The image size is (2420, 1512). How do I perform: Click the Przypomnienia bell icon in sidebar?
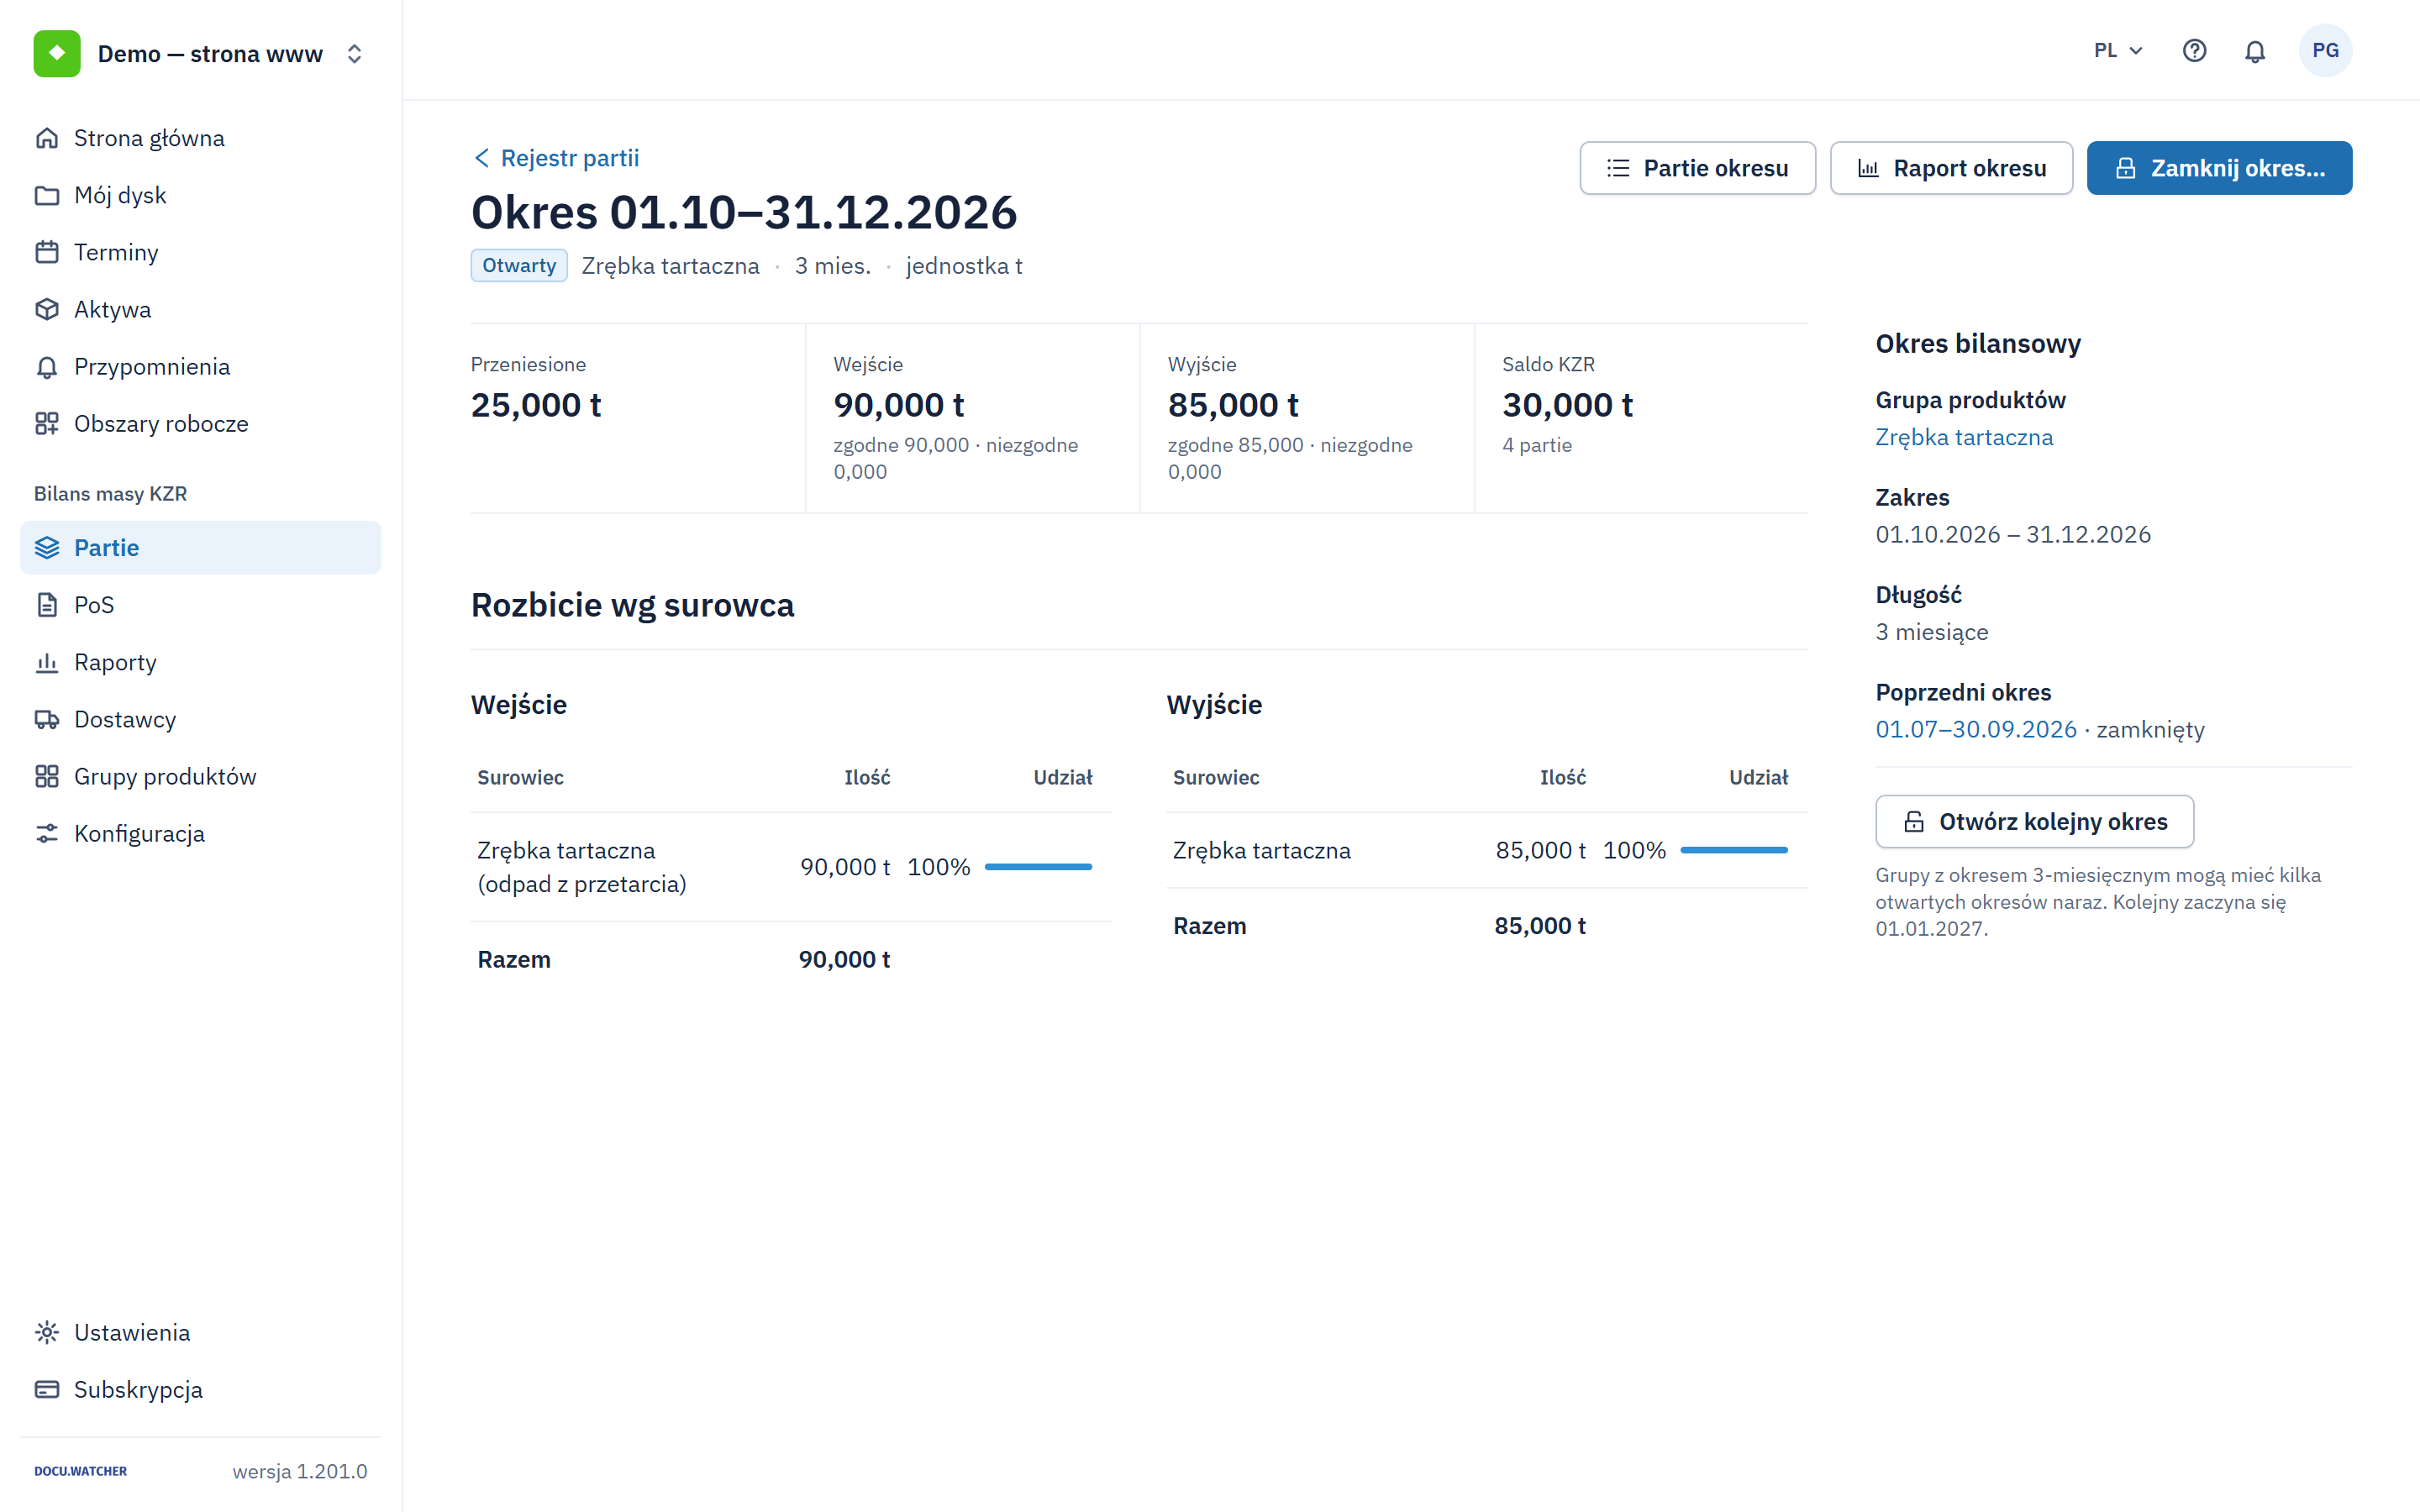point(47,367)
